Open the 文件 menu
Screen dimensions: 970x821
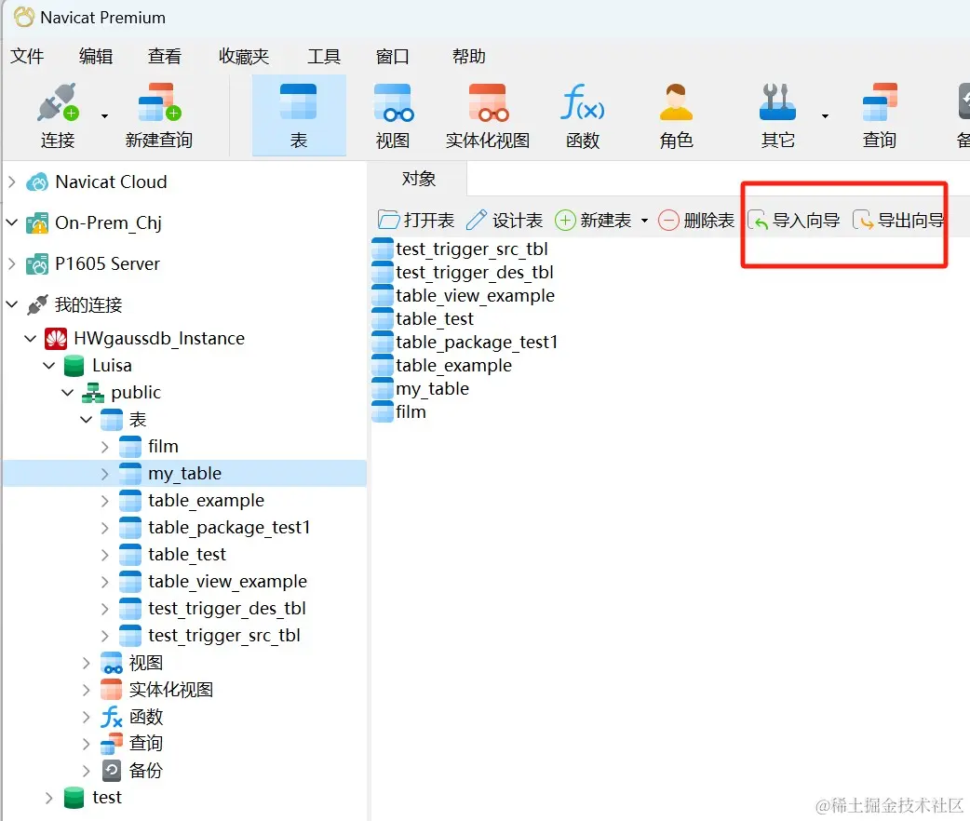[x=27, y=56]
